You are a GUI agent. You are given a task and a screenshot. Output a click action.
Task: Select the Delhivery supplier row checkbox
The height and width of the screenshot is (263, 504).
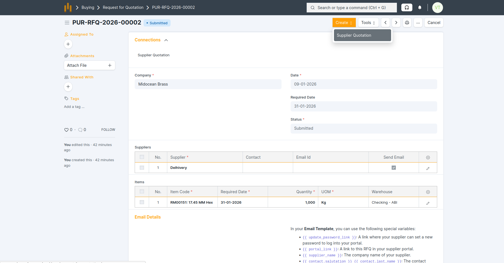tap(142, 168)
